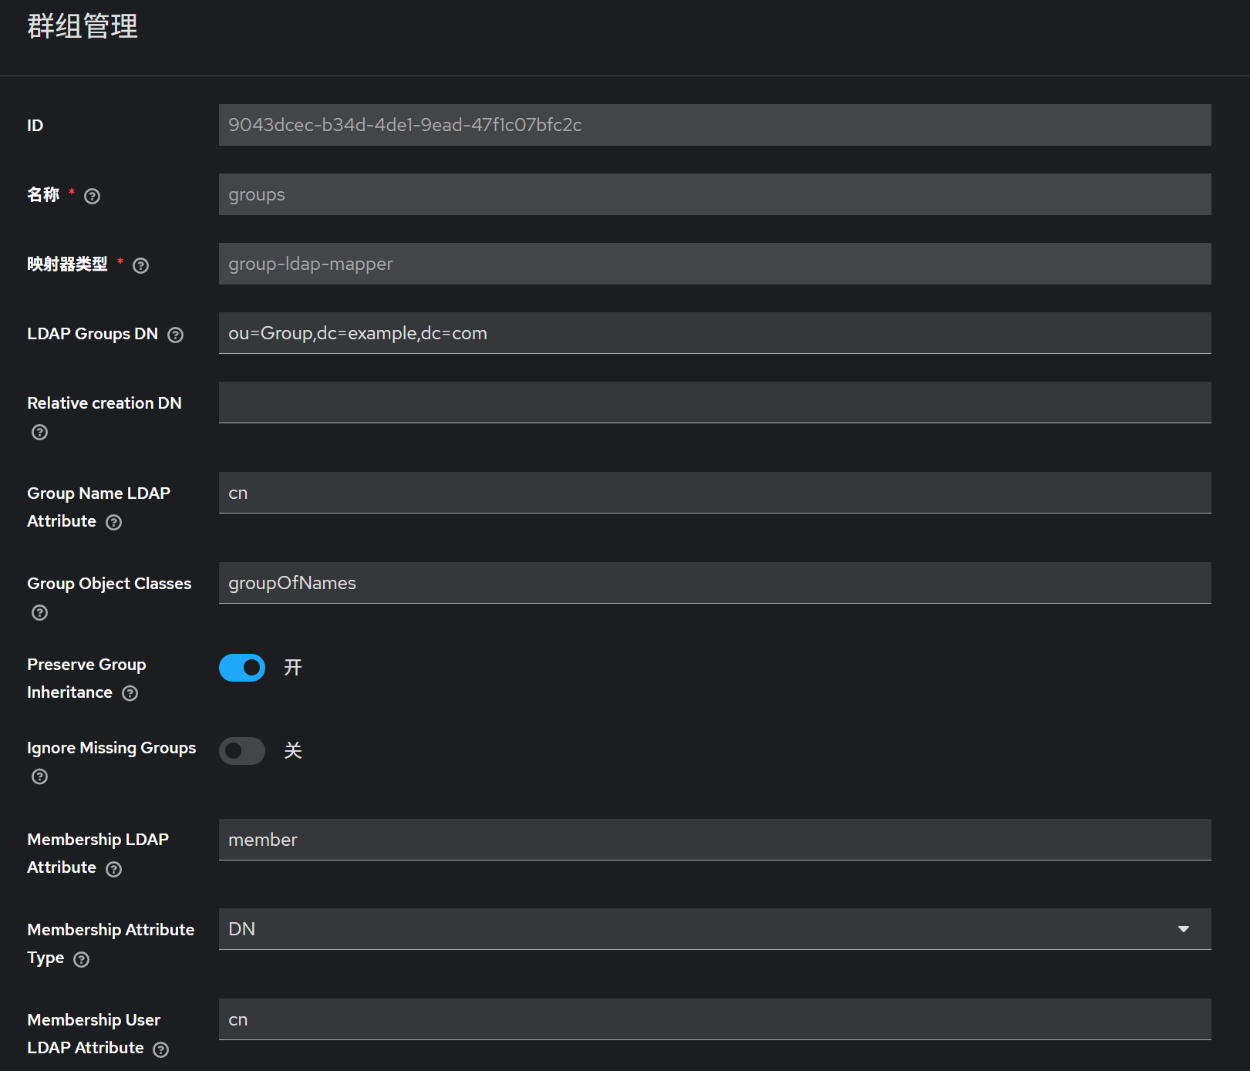1250x1071 pixels.
Task: Click help icon next to 名称 label
Action: click(x=92, y=197)
